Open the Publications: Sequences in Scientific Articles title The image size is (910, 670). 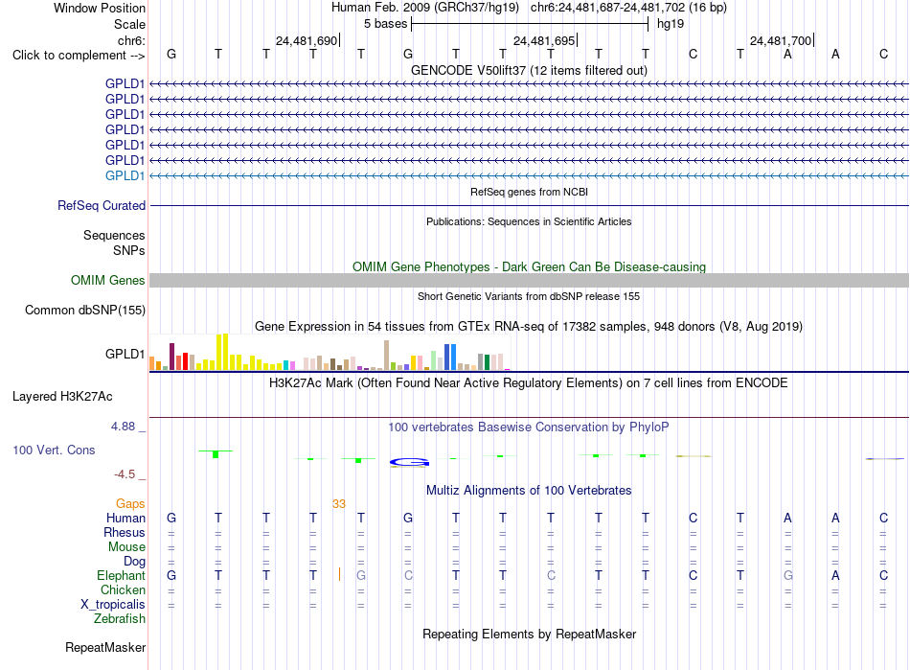529,221
